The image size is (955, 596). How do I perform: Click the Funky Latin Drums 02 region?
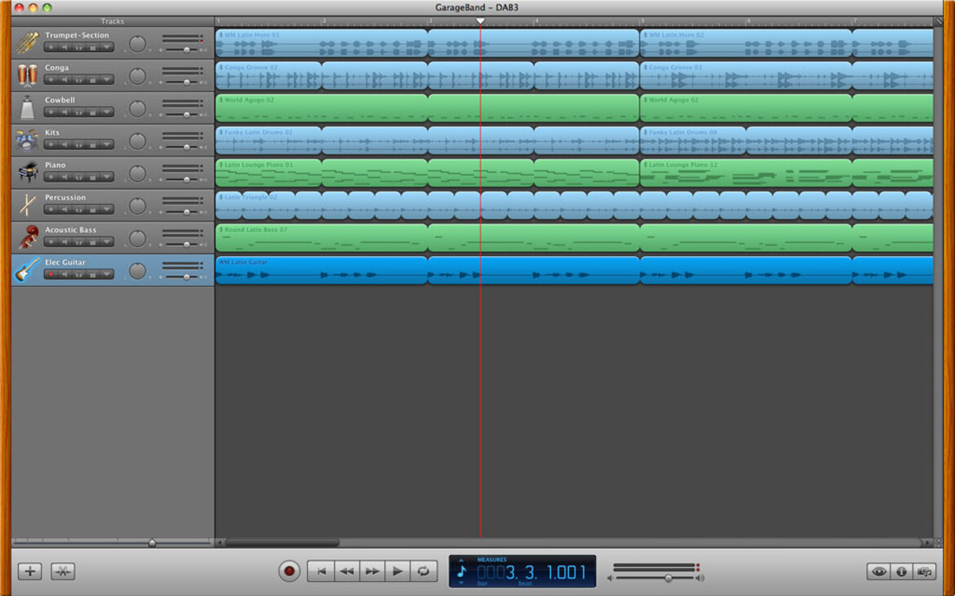click(x=268, y=140)
